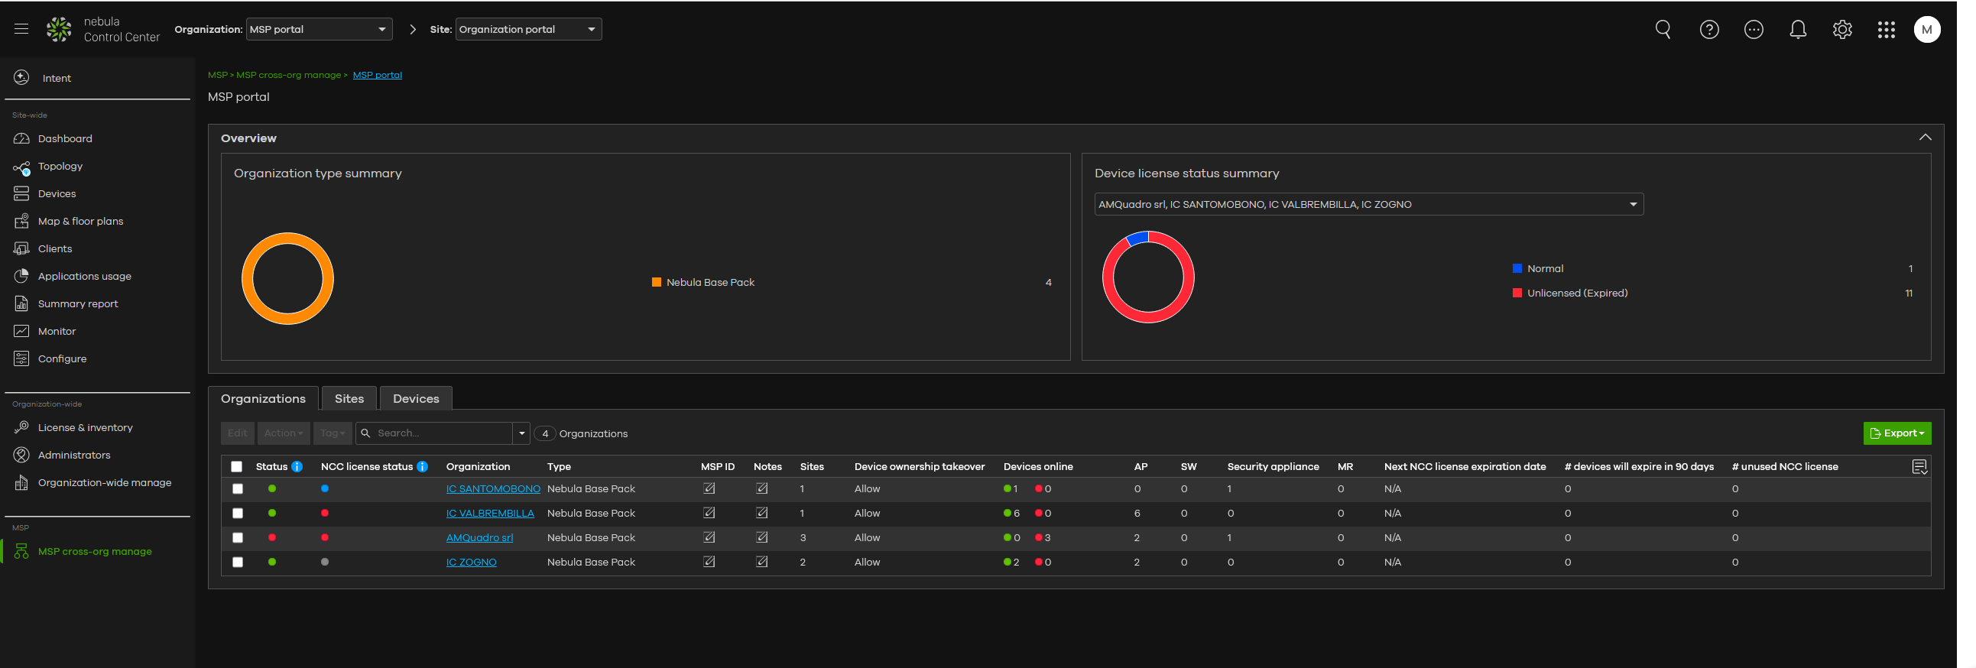The image size is (1976, 668).
Task: Click the Devices sidebar icon
Action: pos(21,194)
